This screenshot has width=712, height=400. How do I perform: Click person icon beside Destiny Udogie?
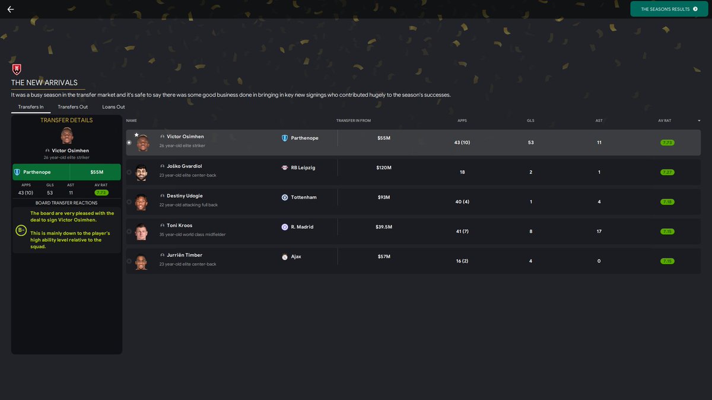pos(163,196)
